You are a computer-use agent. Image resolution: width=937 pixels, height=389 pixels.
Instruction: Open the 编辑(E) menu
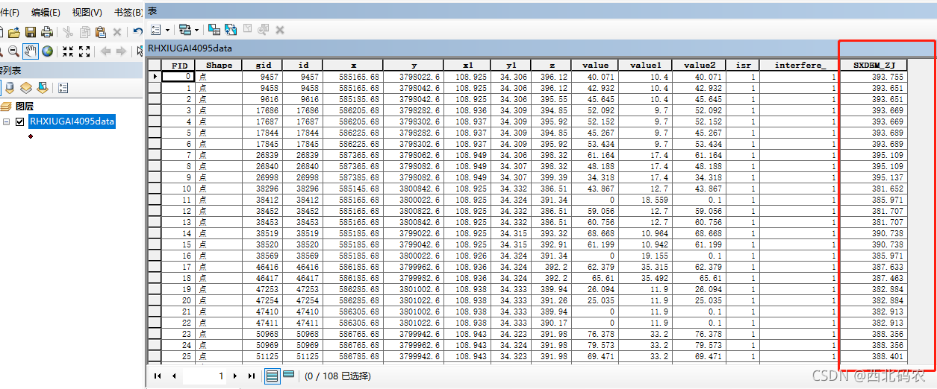coord(46,12)
